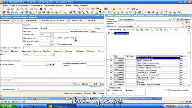Run search with magnifier next to Искать по value
The height and width of the screenshot is (108, 192).
(189, 26)
